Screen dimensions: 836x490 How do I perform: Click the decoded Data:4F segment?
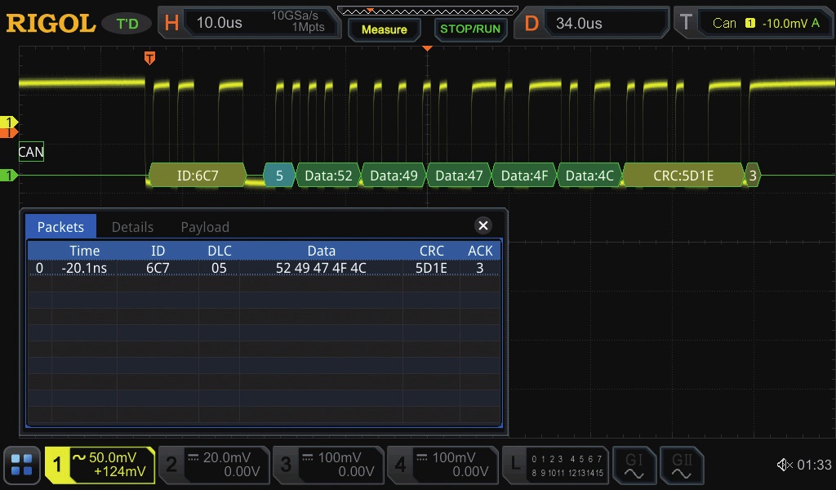coord(524,176)
